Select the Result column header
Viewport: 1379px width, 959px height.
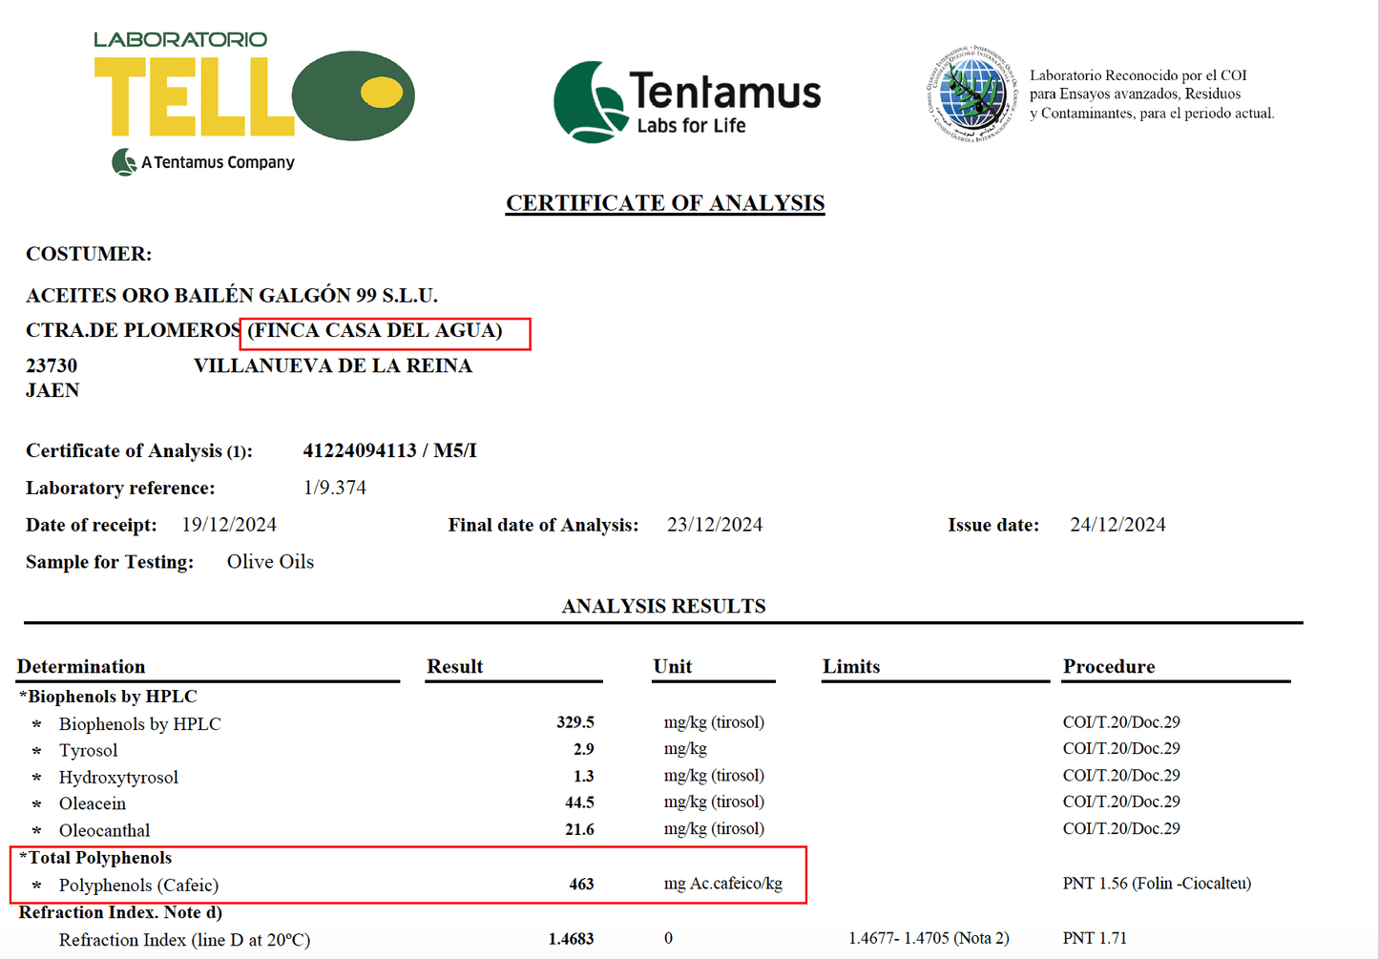click(x=454, y=666)
